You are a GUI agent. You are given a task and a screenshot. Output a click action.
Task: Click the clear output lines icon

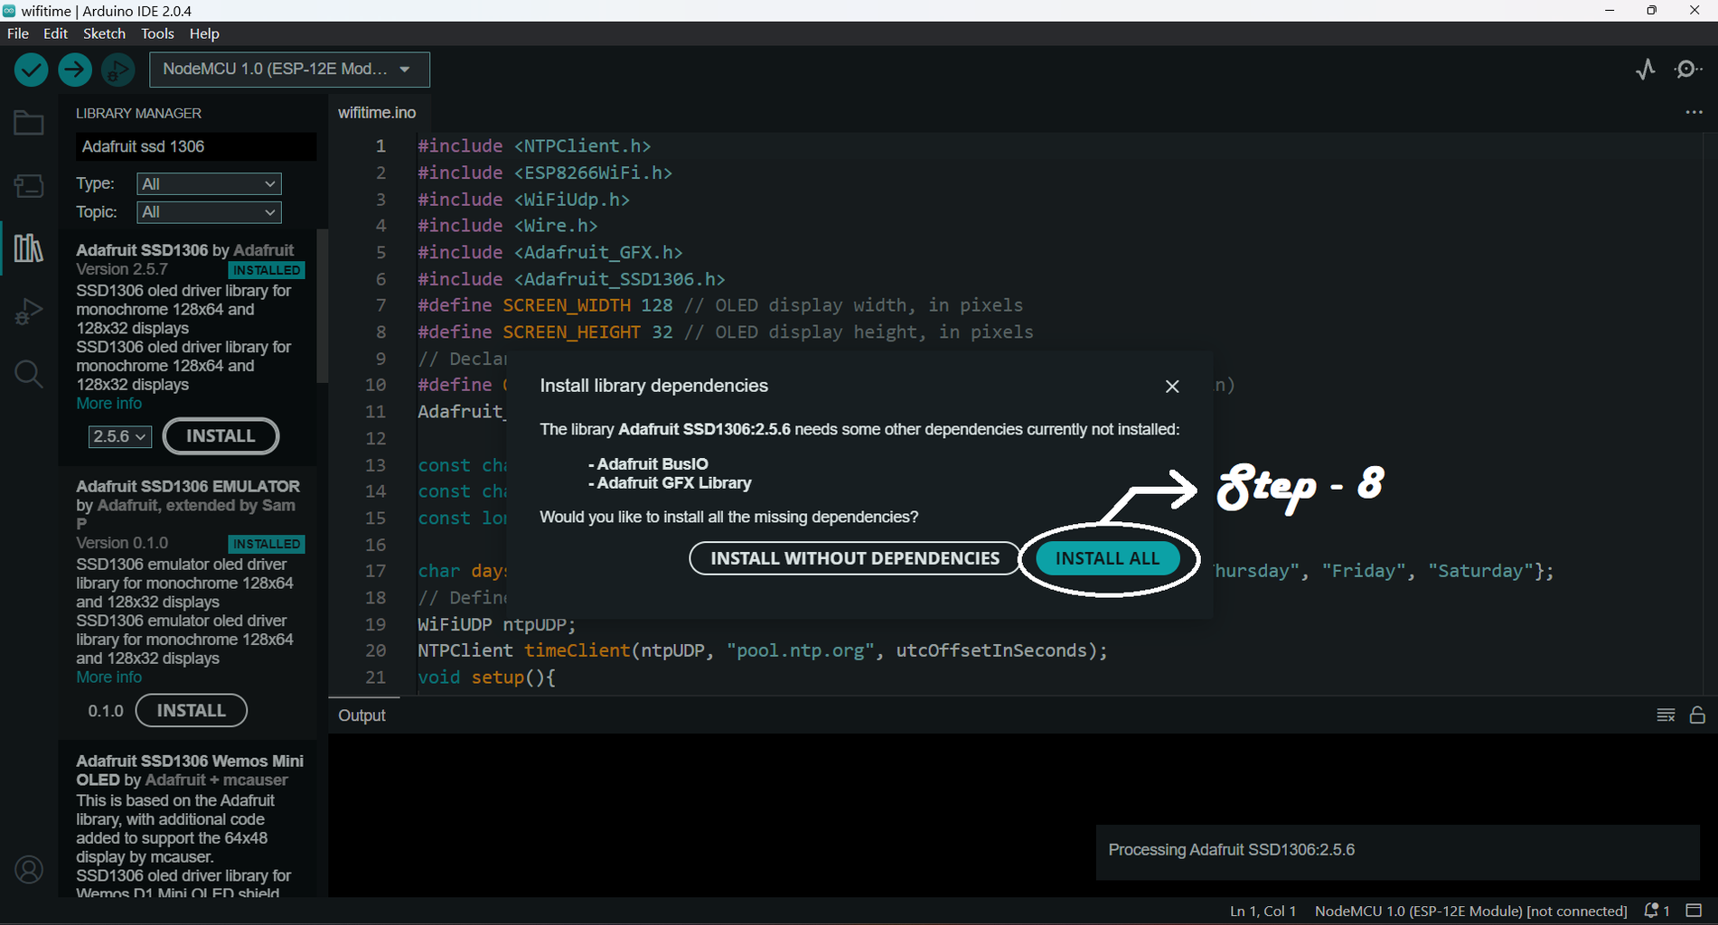click(1666, 715)
